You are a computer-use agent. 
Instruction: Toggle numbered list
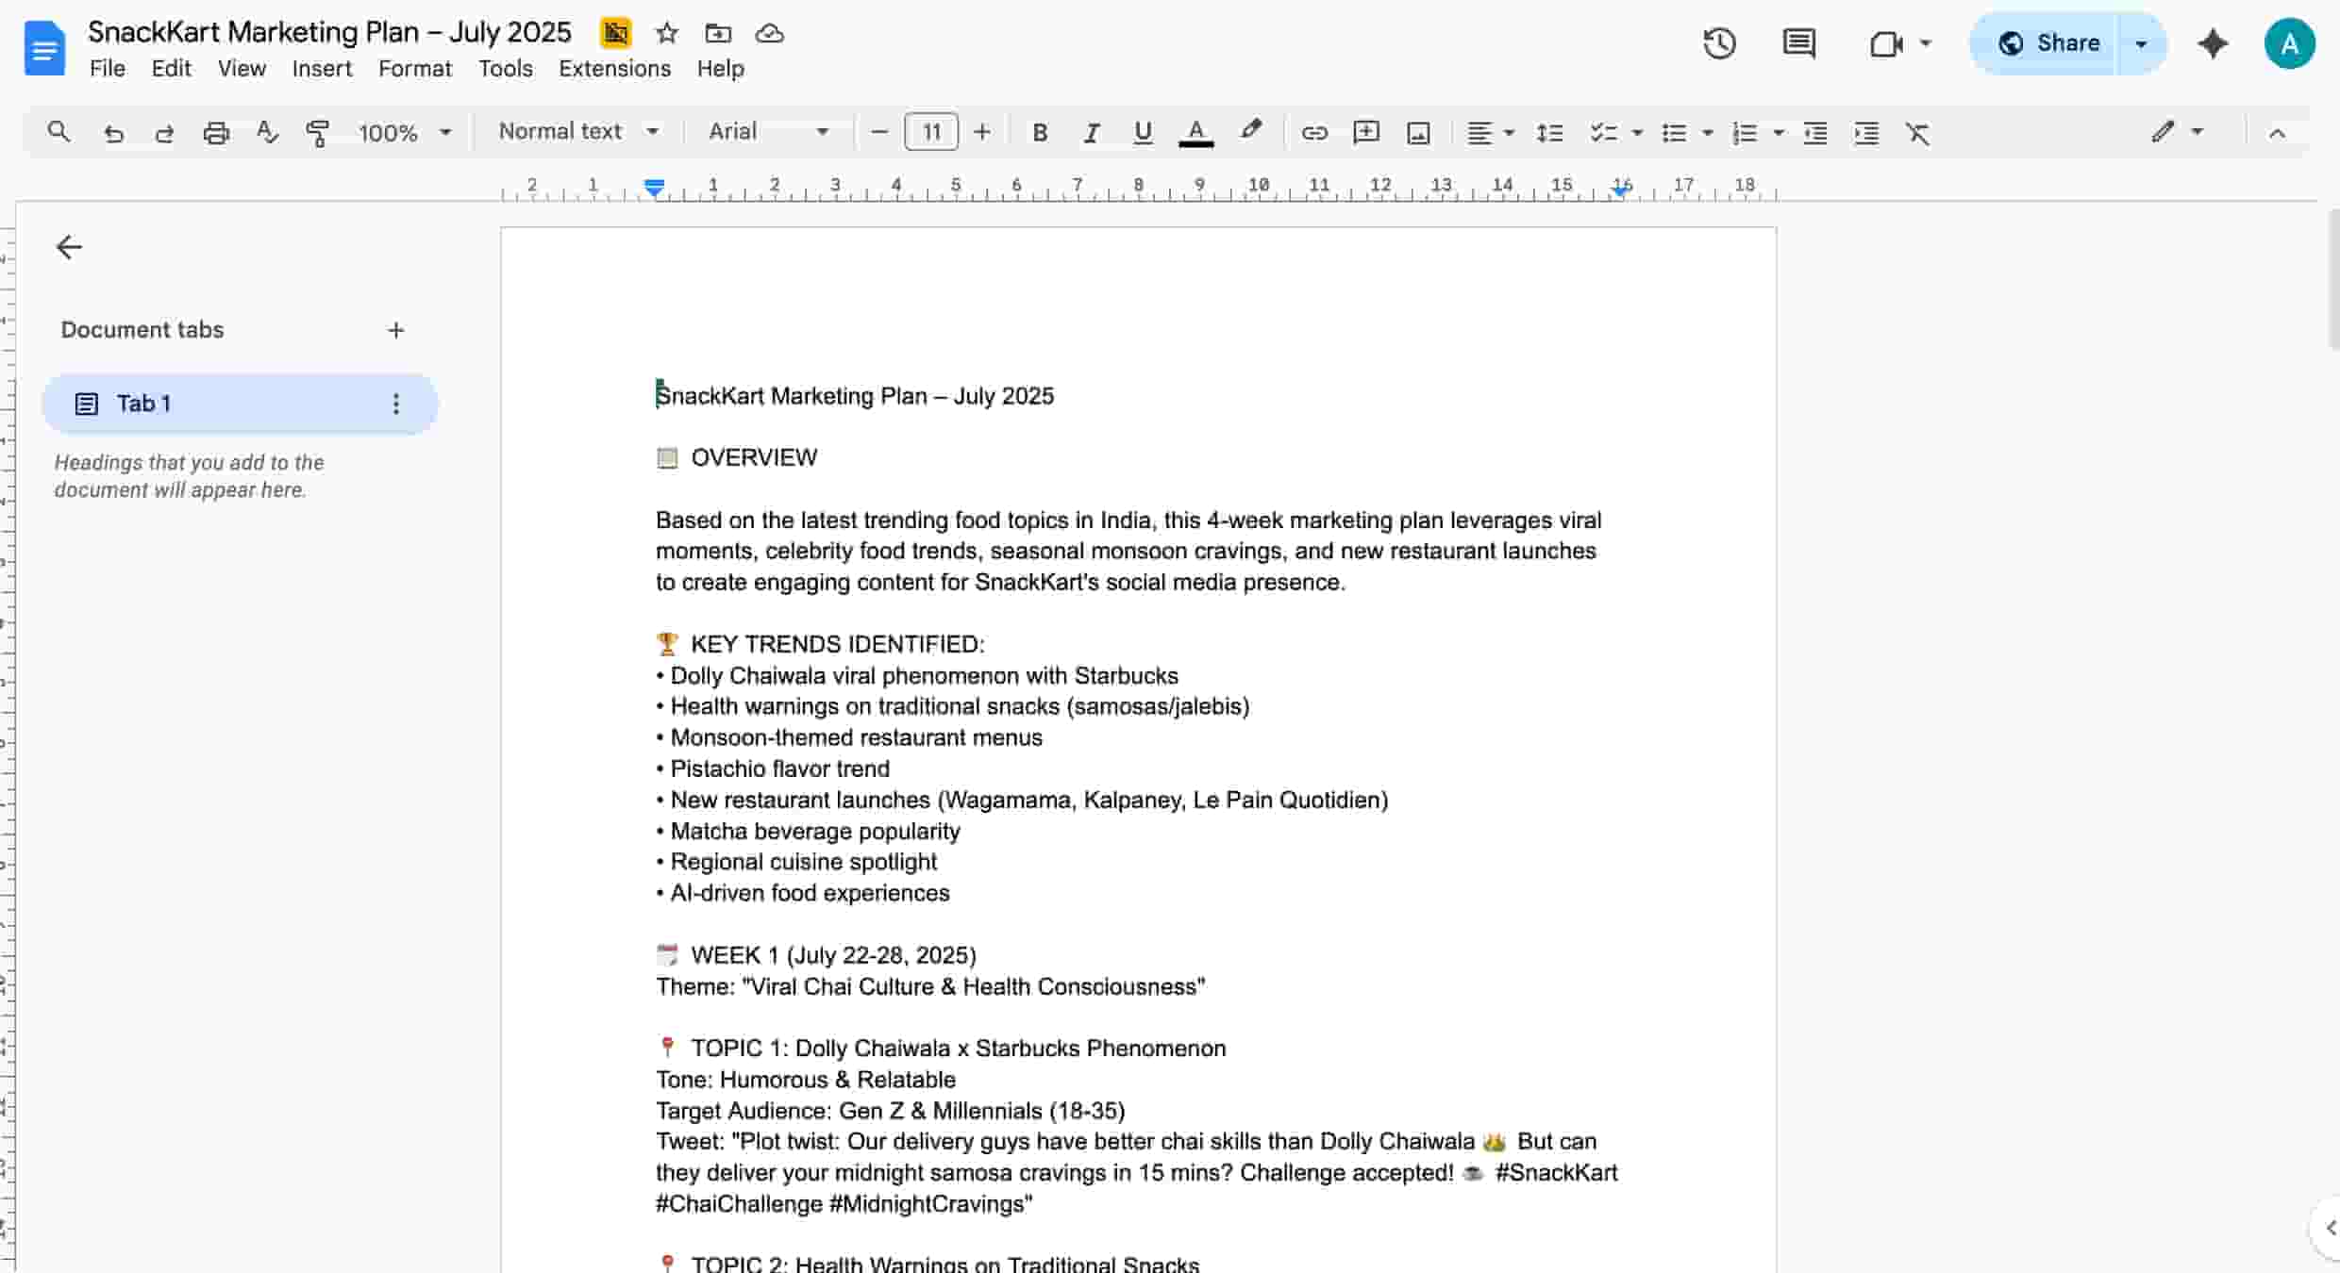pyautogui.click(x=1745, y=133)
